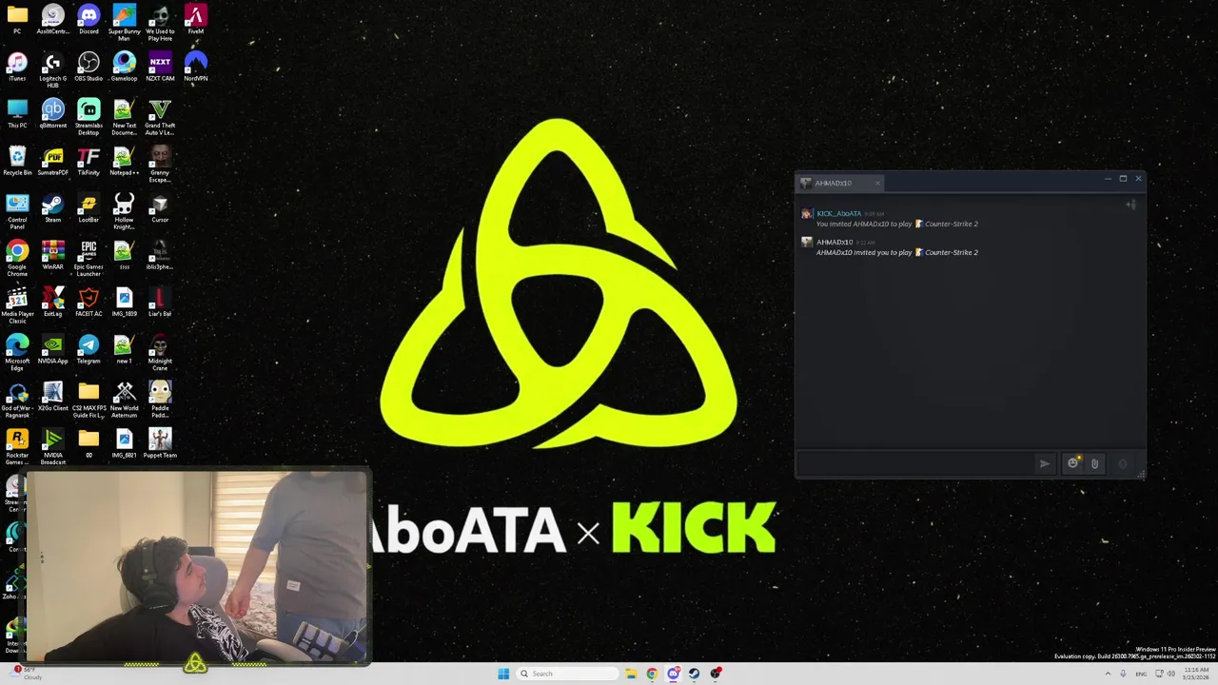Select the CS2 MAX FPS Guide folder
Viewport: 1218px width, 685px height.
click(x=88, y=398)
